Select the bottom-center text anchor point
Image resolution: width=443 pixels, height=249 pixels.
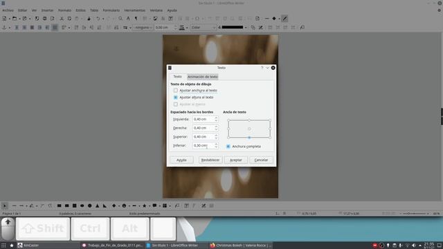point(249,138)
